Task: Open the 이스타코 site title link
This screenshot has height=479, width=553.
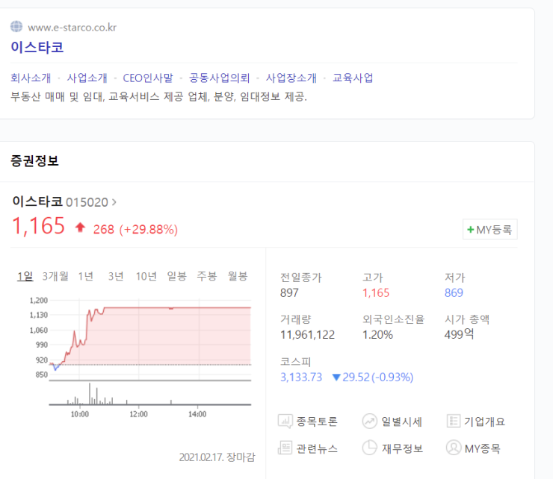Action: (x=37, y=47)
